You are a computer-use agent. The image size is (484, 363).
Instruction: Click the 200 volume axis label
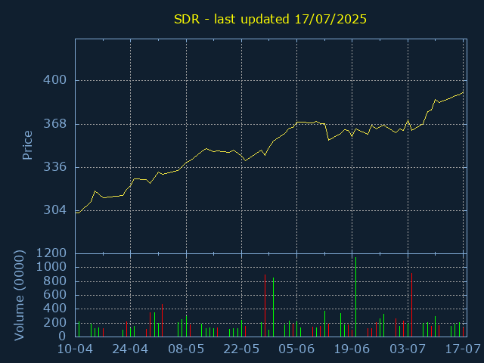coord(55,323)
